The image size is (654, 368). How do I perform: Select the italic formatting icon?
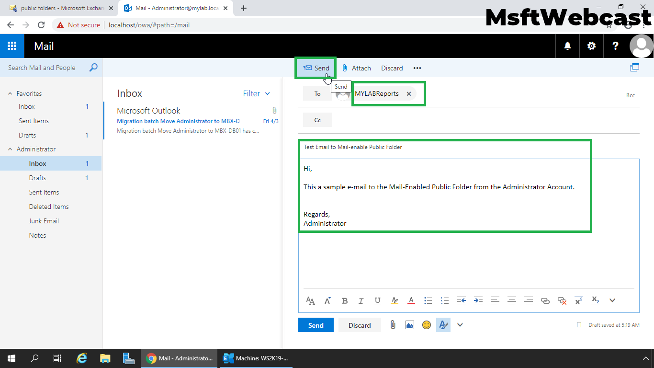point(361,300)
